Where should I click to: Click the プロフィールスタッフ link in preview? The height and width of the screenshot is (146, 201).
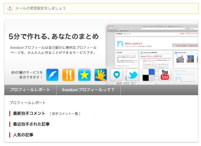tap(133, 43)
